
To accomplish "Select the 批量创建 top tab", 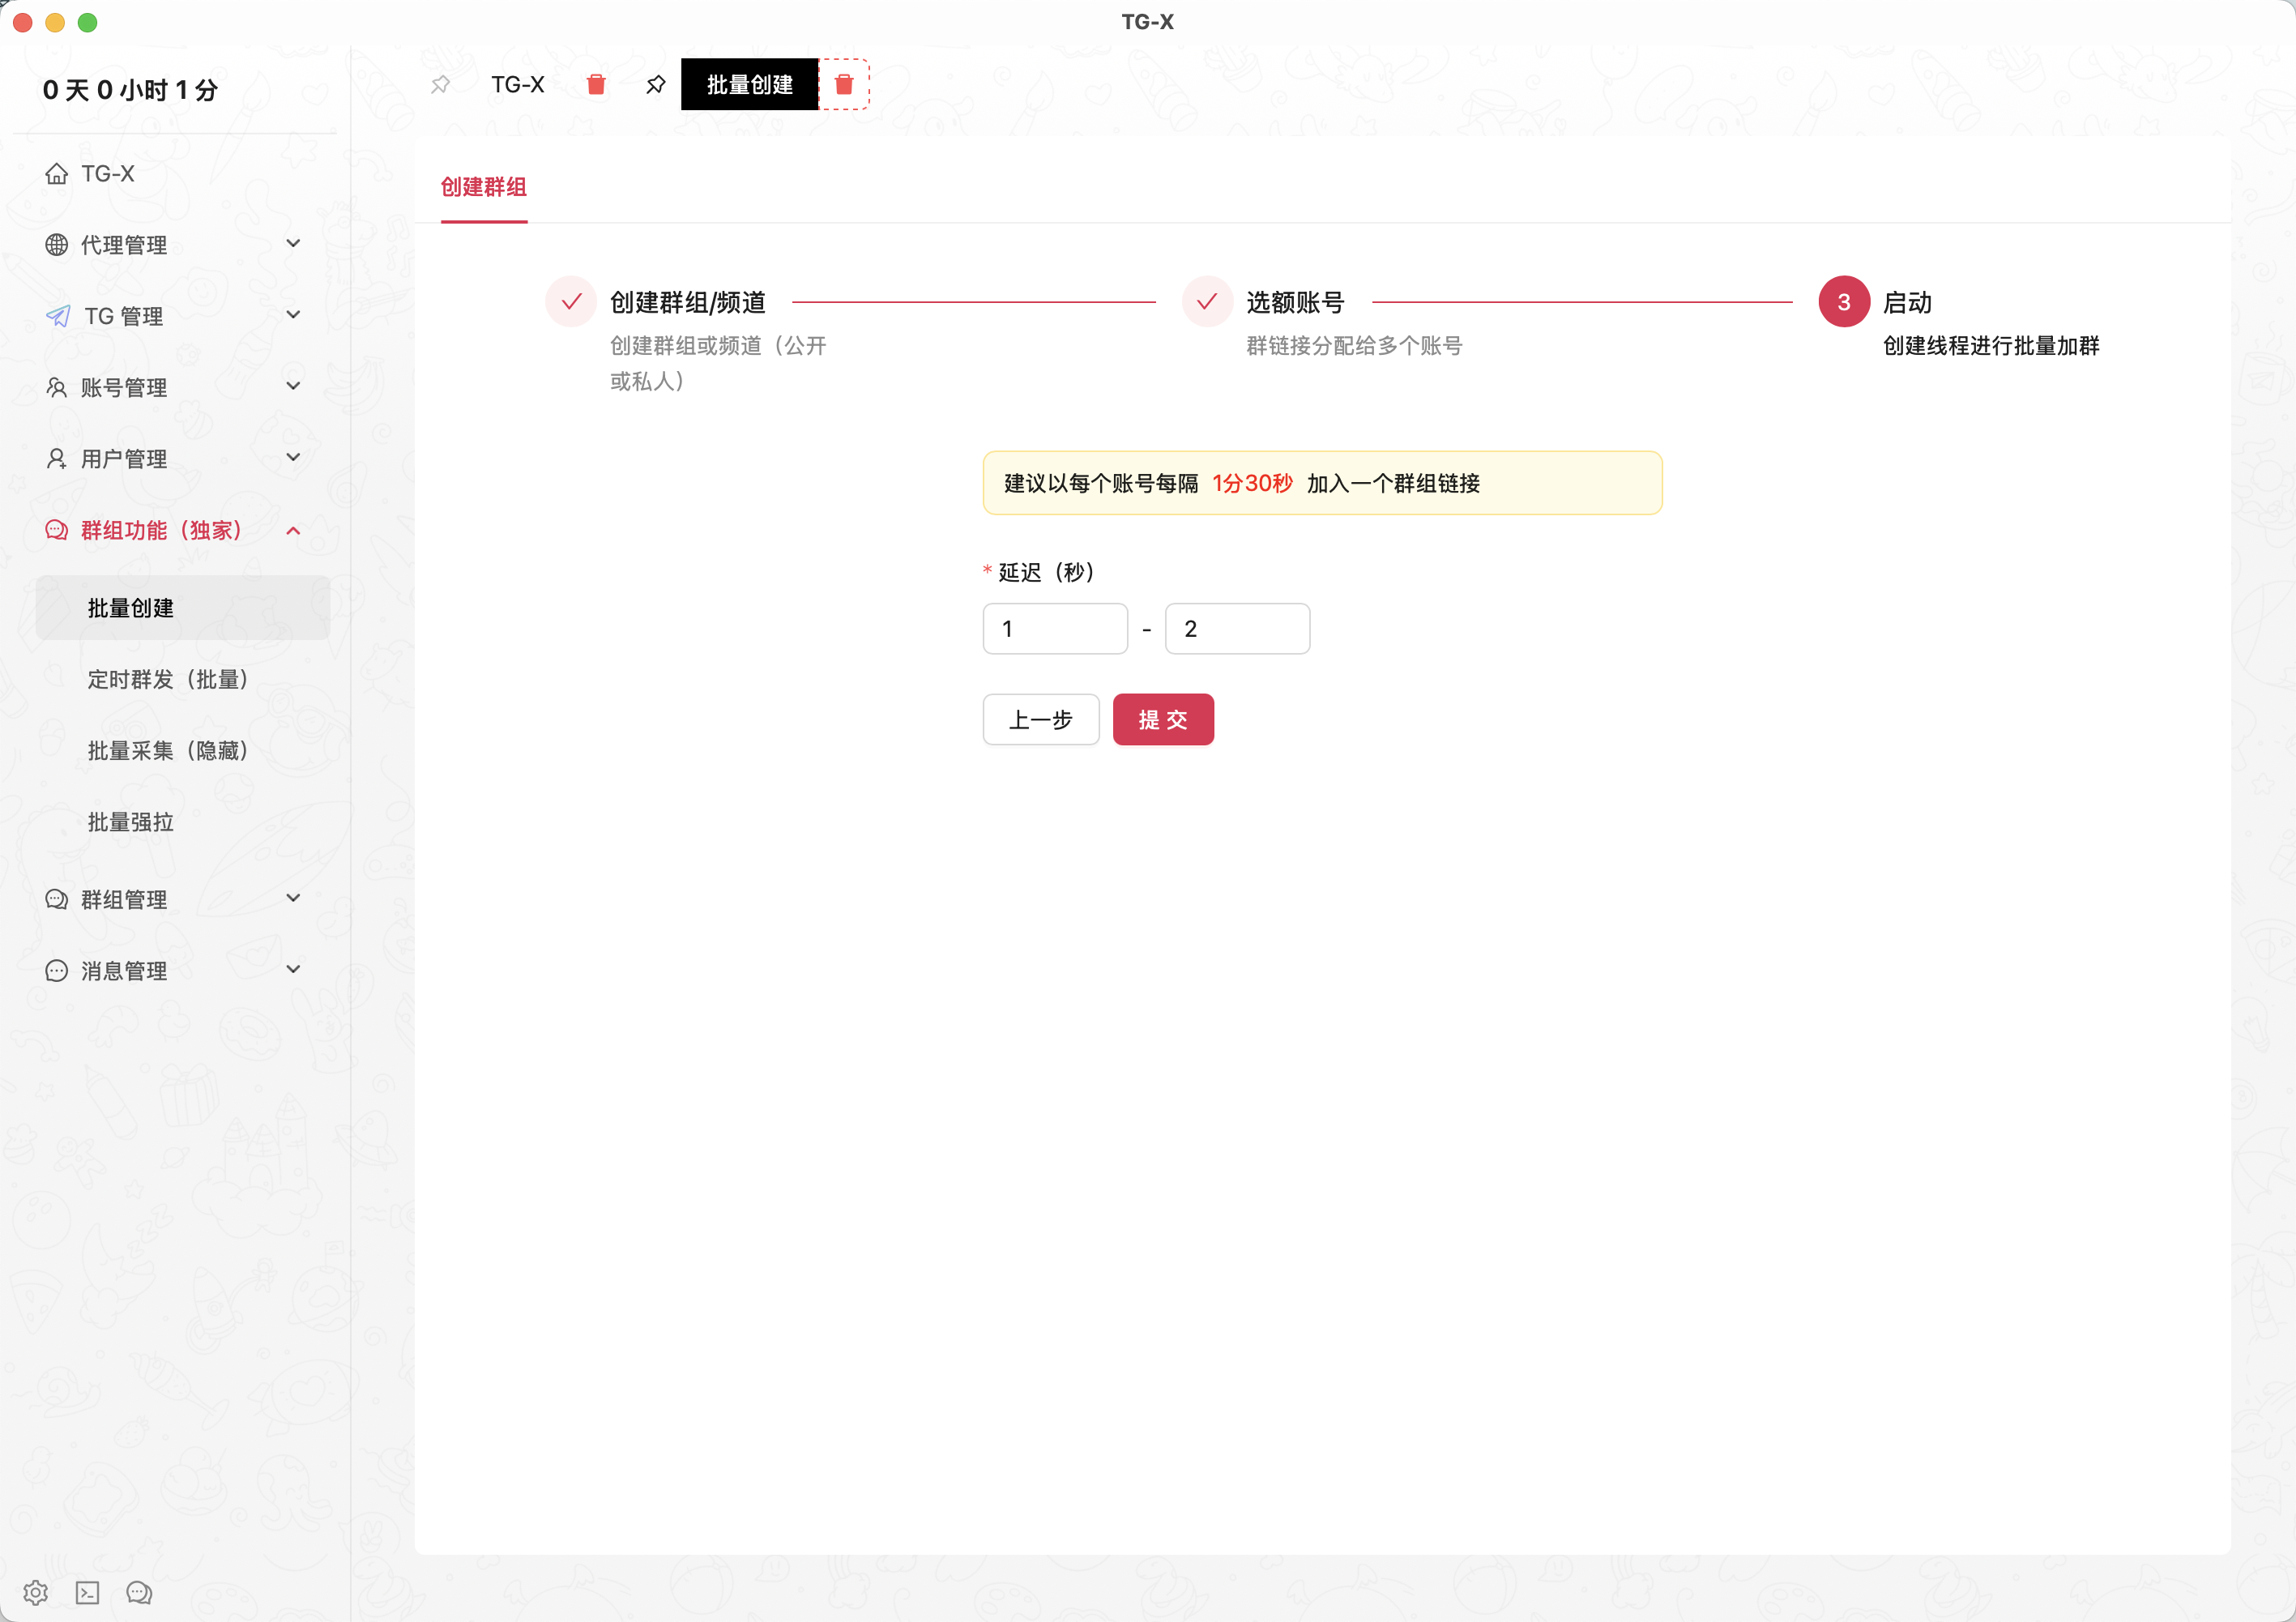I will pyautogui.click(x=750, y=85).
